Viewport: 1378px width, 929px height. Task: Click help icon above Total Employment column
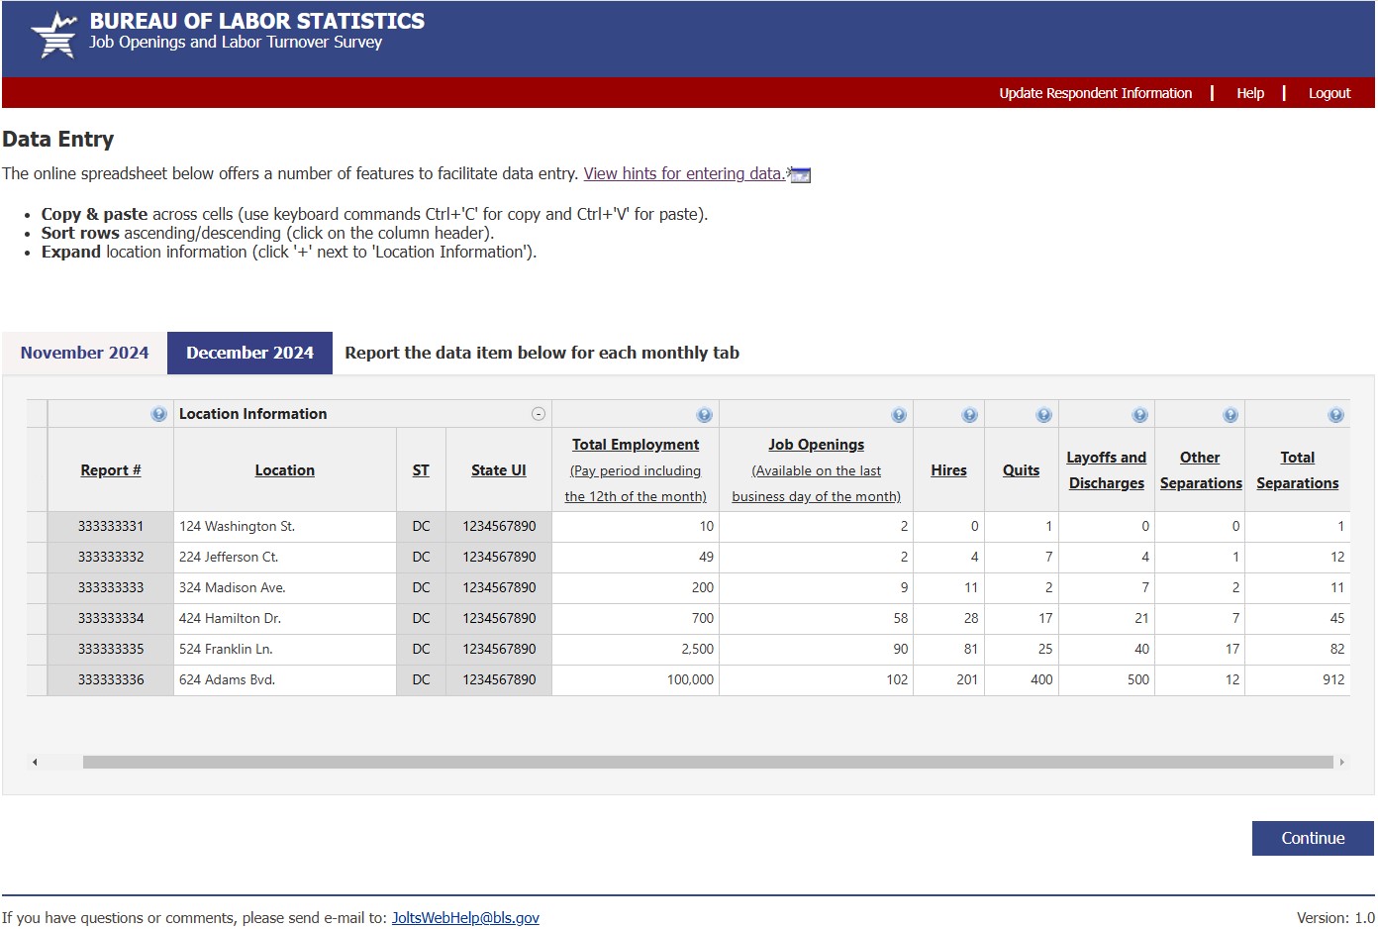point(704,415)
